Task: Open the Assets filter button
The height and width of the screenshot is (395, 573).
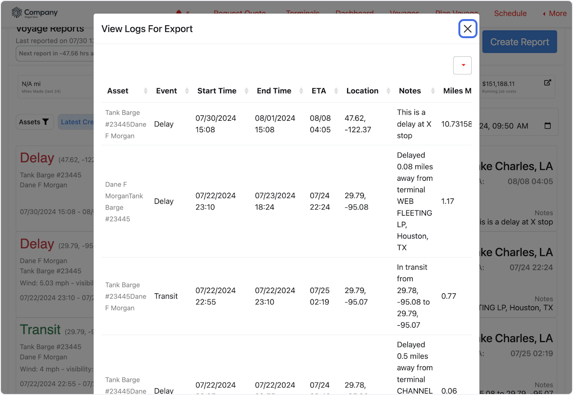Action: 35,122
